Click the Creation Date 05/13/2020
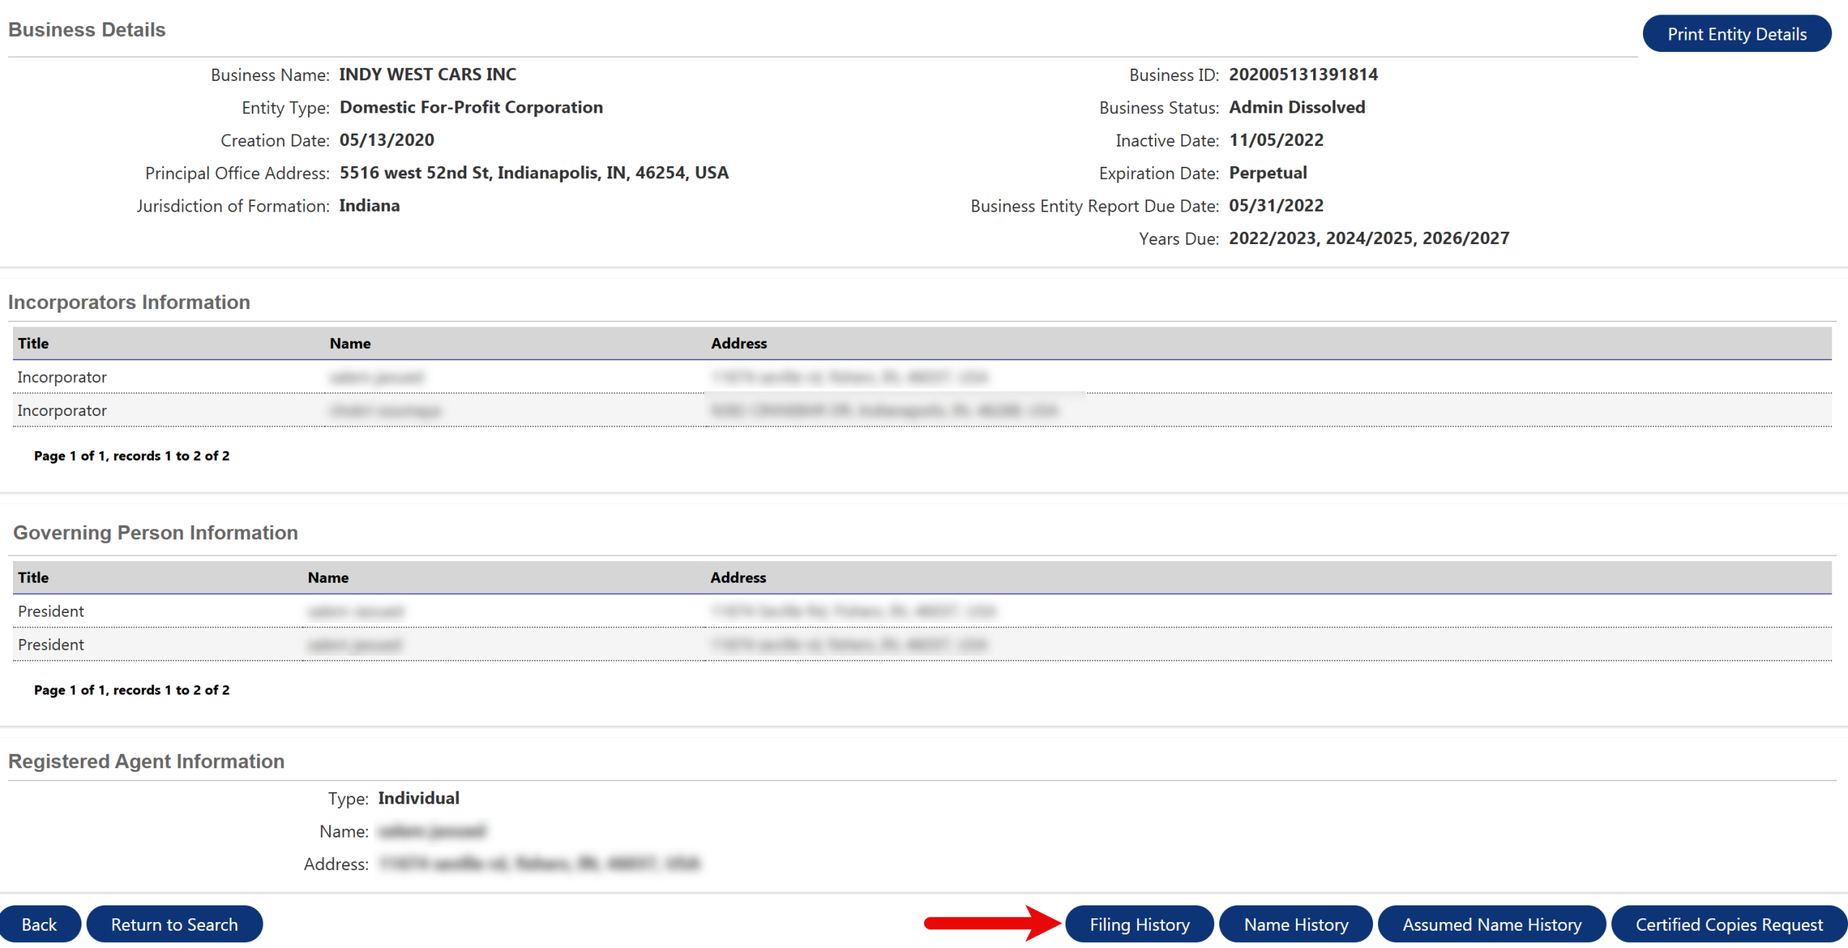 coord(387,140)
